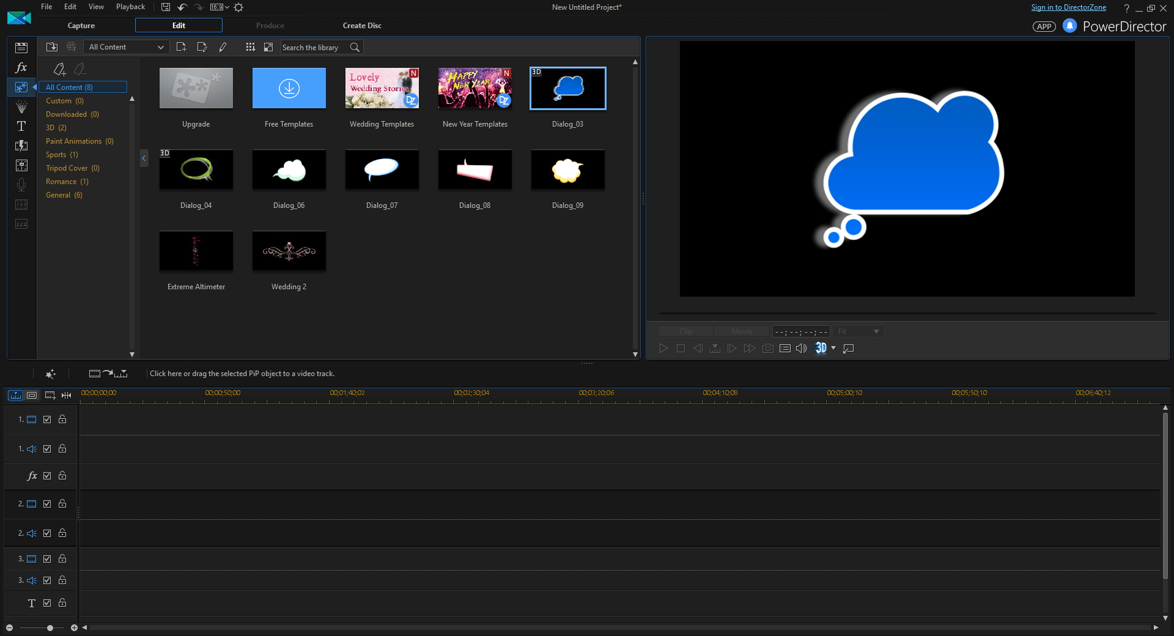Click the save project icon
Viewport: 1174px width, 636px height.
(x=165, y=7)
